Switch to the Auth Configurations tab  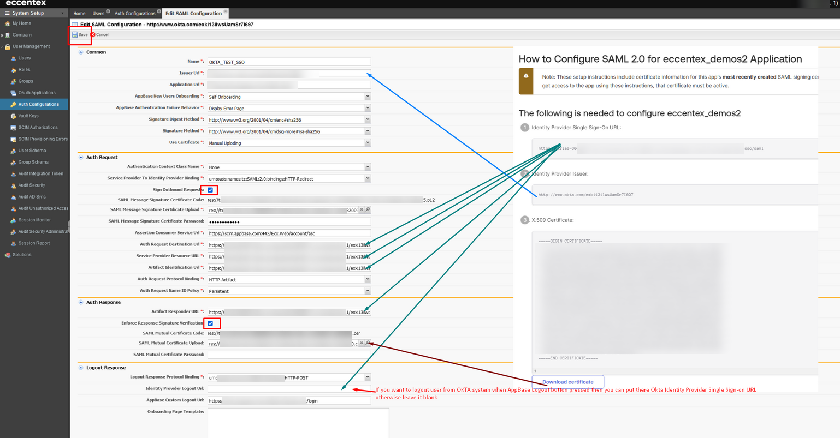135,13
